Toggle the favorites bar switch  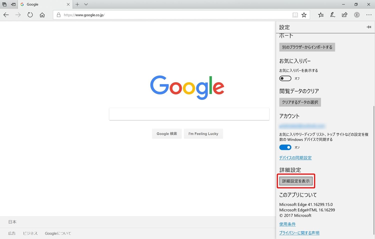(285, 78)
